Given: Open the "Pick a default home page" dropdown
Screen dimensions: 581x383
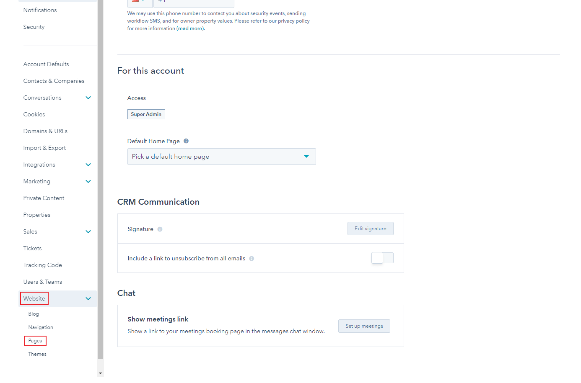Looking at the screenshot, I should (x=221, y=156).
